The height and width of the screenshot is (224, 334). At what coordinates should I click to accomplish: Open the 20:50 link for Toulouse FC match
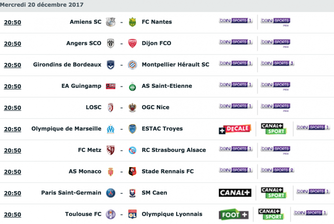(x=13, y=215)
